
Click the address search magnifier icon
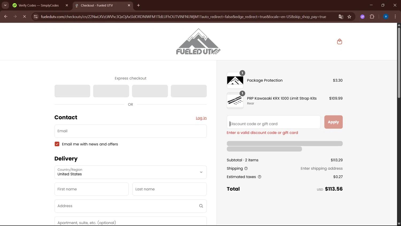click(201, 206)
